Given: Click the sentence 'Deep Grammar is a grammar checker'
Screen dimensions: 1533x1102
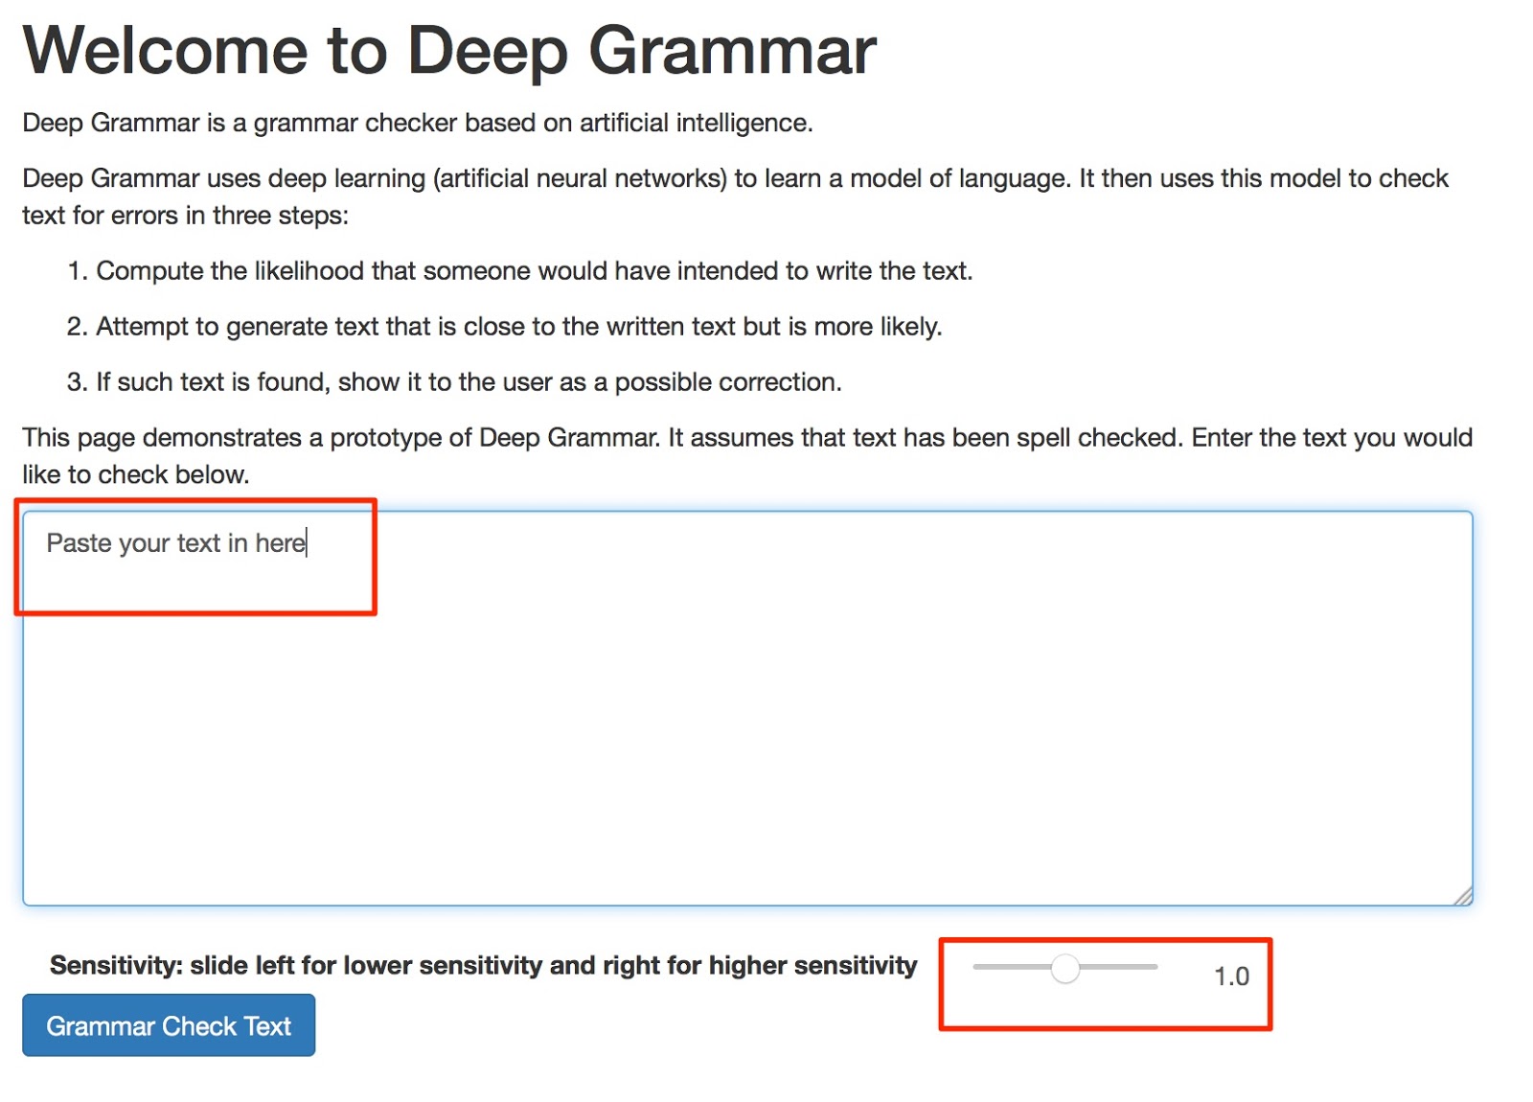Looking at the screenshot, I should (x=418, y=123).
